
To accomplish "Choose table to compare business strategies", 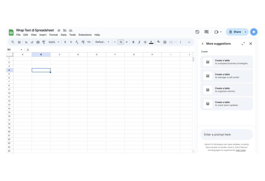I will tap(226, 62).
